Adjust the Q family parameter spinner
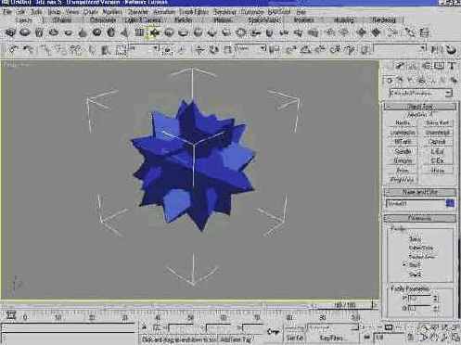The image size is (461, 345). click(435, 308)
